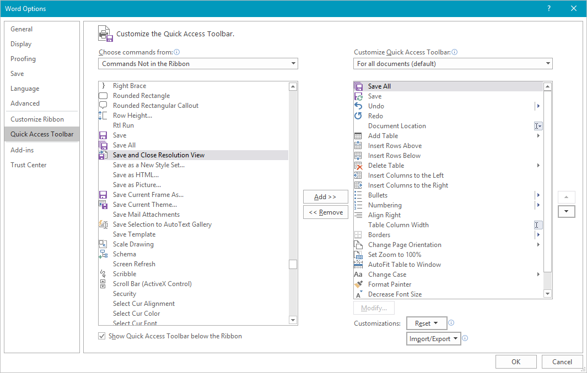
Task: Click the Borders icon
Action: pyautogui.click(x=358, y=235)
